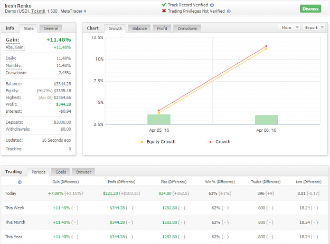Toggle the Equity Growth legend entry

(x=157, y=142)
